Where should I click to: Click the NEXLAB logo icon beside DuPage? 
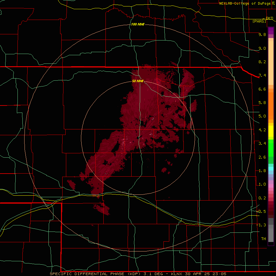(x=273, y=3)
